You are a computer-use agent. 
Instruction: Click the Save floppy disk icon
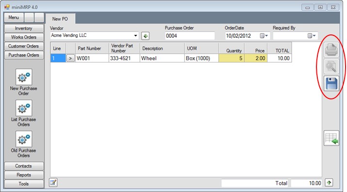click(331, 83)
